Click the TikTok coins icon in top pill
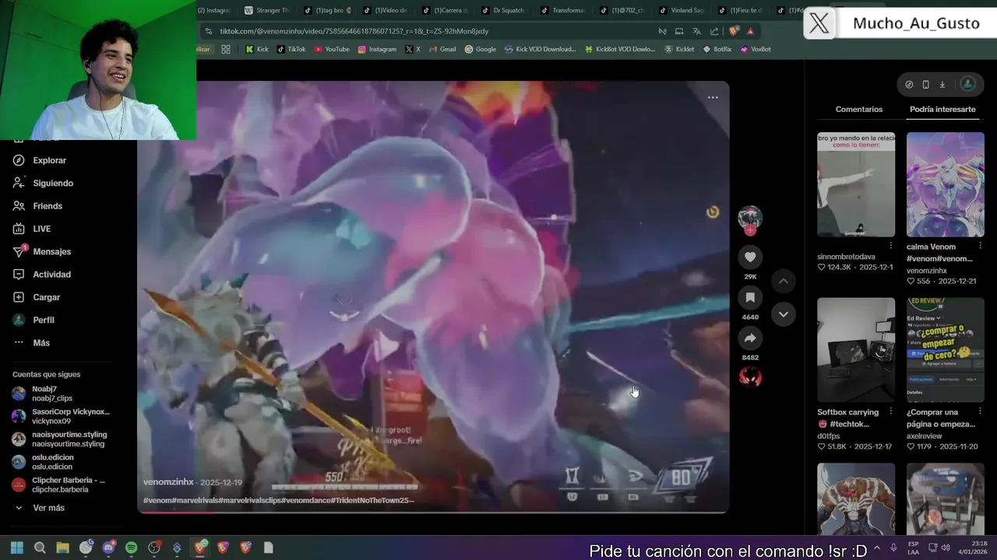Screen dimensions: 997x560 click(x=909, y=84)
